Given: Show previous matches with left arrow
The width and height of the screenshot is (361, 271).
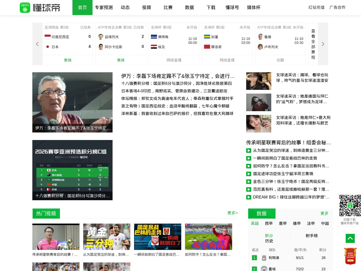Looking at the screenshot, I should coord(37,44).
